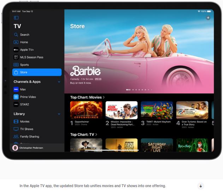The height and width of the screenshot is (191, 223).
Task: Open Family Sharing in Library
Action: pos(37,137)
